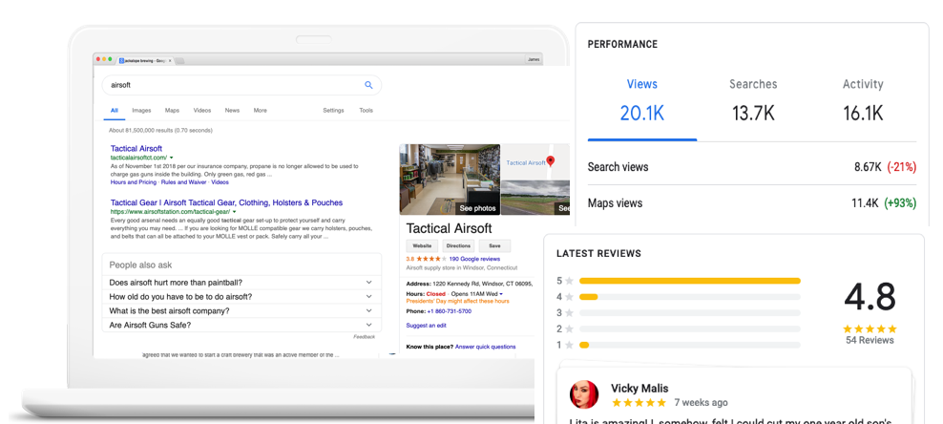Click the 1-star rating row star icon

click(x=570, y=345)
